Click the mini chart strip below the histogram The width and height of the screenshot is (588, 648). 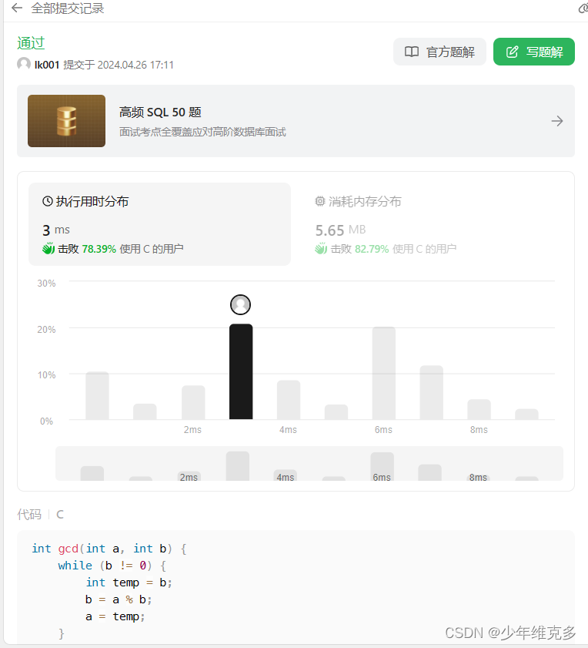pyautogui.click(x=308, y=463)
